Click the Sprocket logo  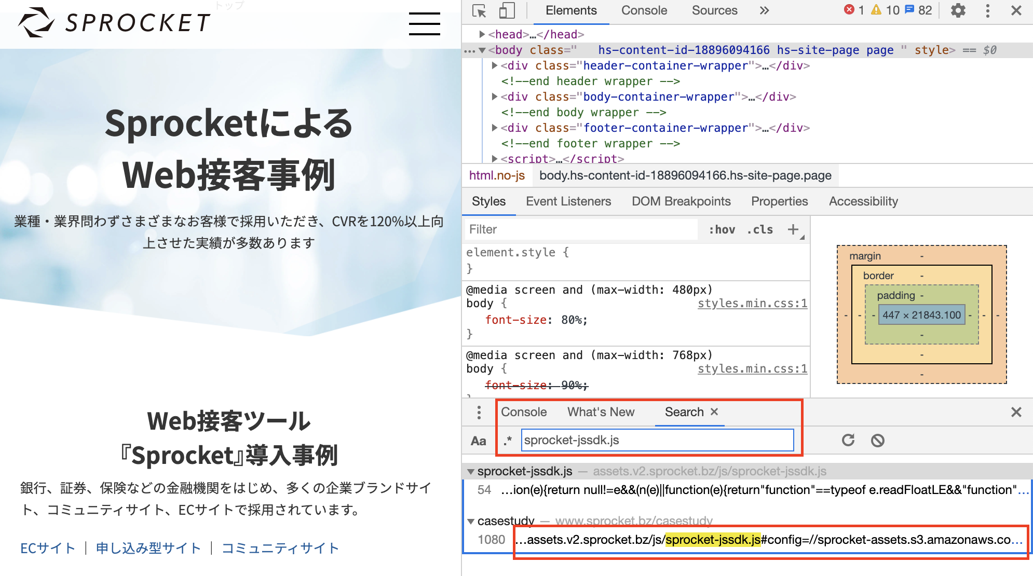(114, 22)
